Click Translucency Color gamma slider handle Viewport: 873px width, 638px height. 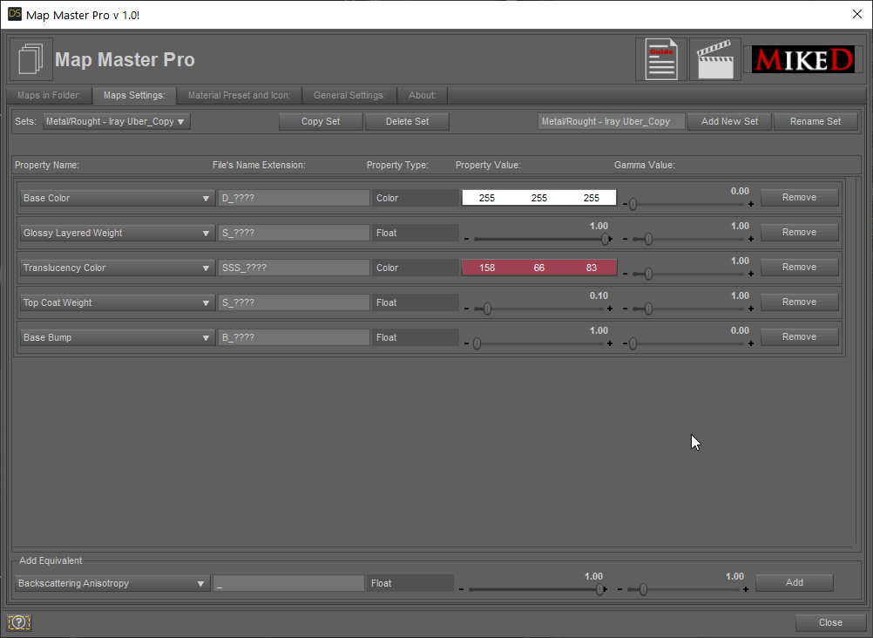(x=648, y=275)
